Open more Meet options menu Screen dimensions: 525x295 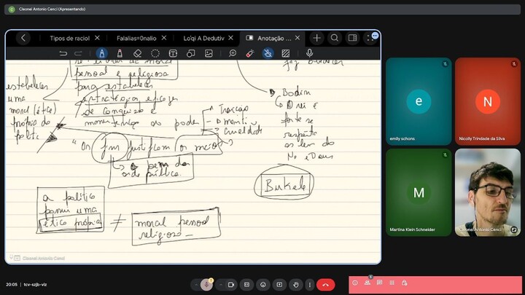tap(310, 285)
